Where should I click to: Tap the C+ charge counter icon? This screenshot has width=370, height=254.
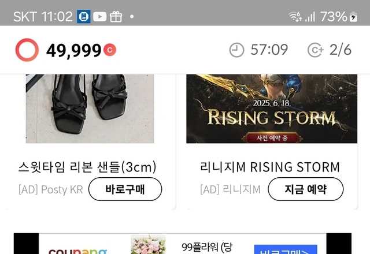click(316, 50)
